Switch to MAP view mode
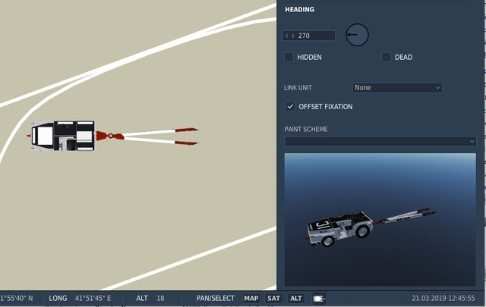This screenshot has height=307, width=486. click(251, 299)
